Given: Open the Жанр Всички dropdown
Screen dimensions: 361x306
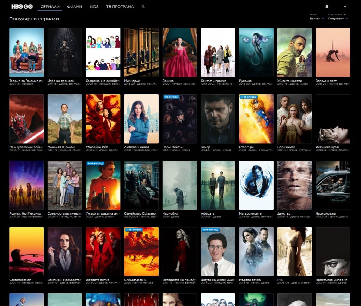Looking at the screenshot, I should tap(317, 18).
